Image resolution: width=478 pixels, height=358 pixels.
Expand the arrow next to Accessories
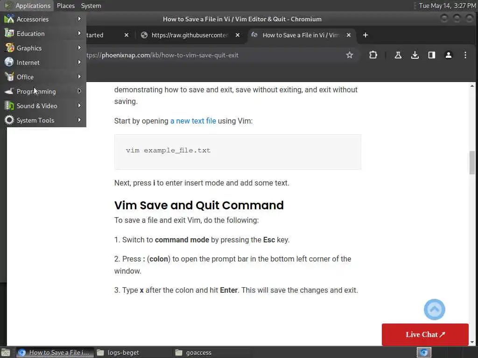coord(79,19)
